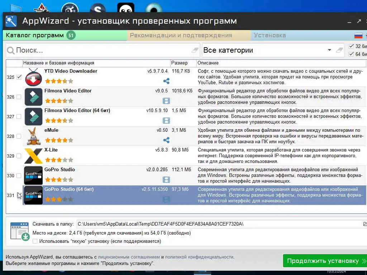Toggle the 32 бит filter checkbox
Viewport: 367px width, 275px height.
click(351, 46)
